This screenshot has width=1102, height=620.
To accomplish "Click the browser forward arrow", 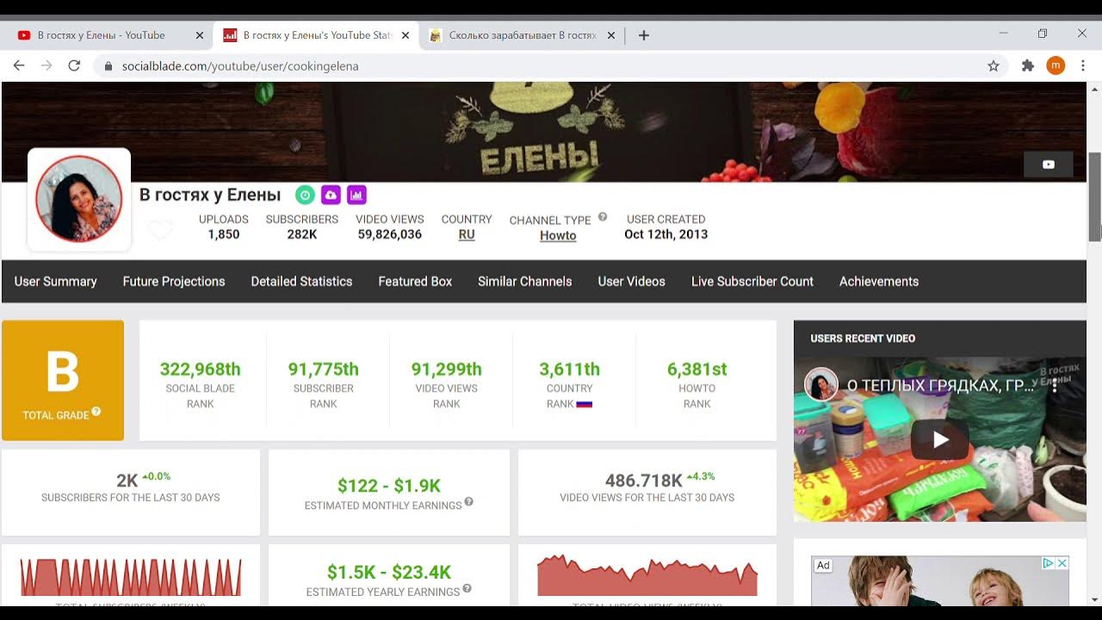I will click(46, 65).
